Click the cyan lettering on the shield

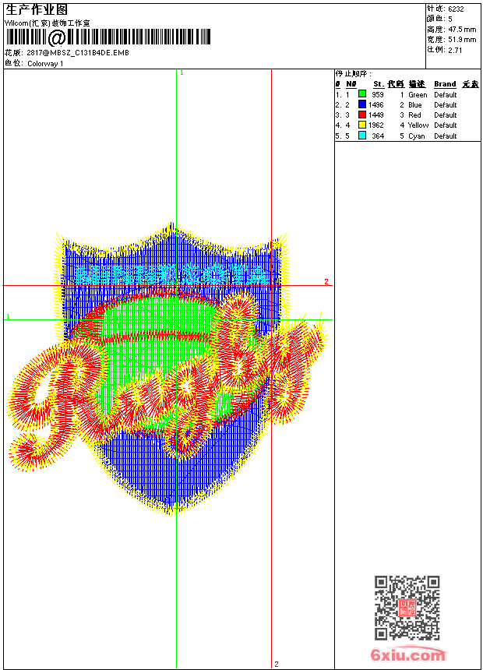173,274
